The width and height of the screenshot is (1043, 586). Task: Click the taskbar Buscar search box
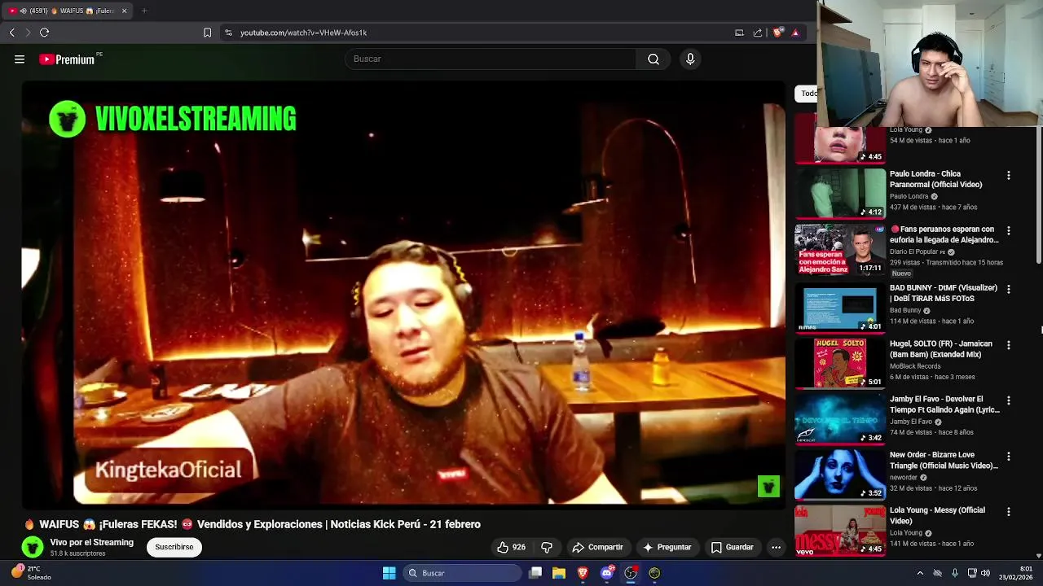462,573
